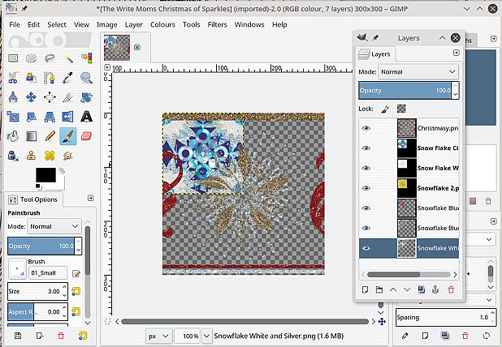Select the Bucket Fill tool
Image resolution: width=502 pixels, height=347 pixels.
[x=13, y=136]
